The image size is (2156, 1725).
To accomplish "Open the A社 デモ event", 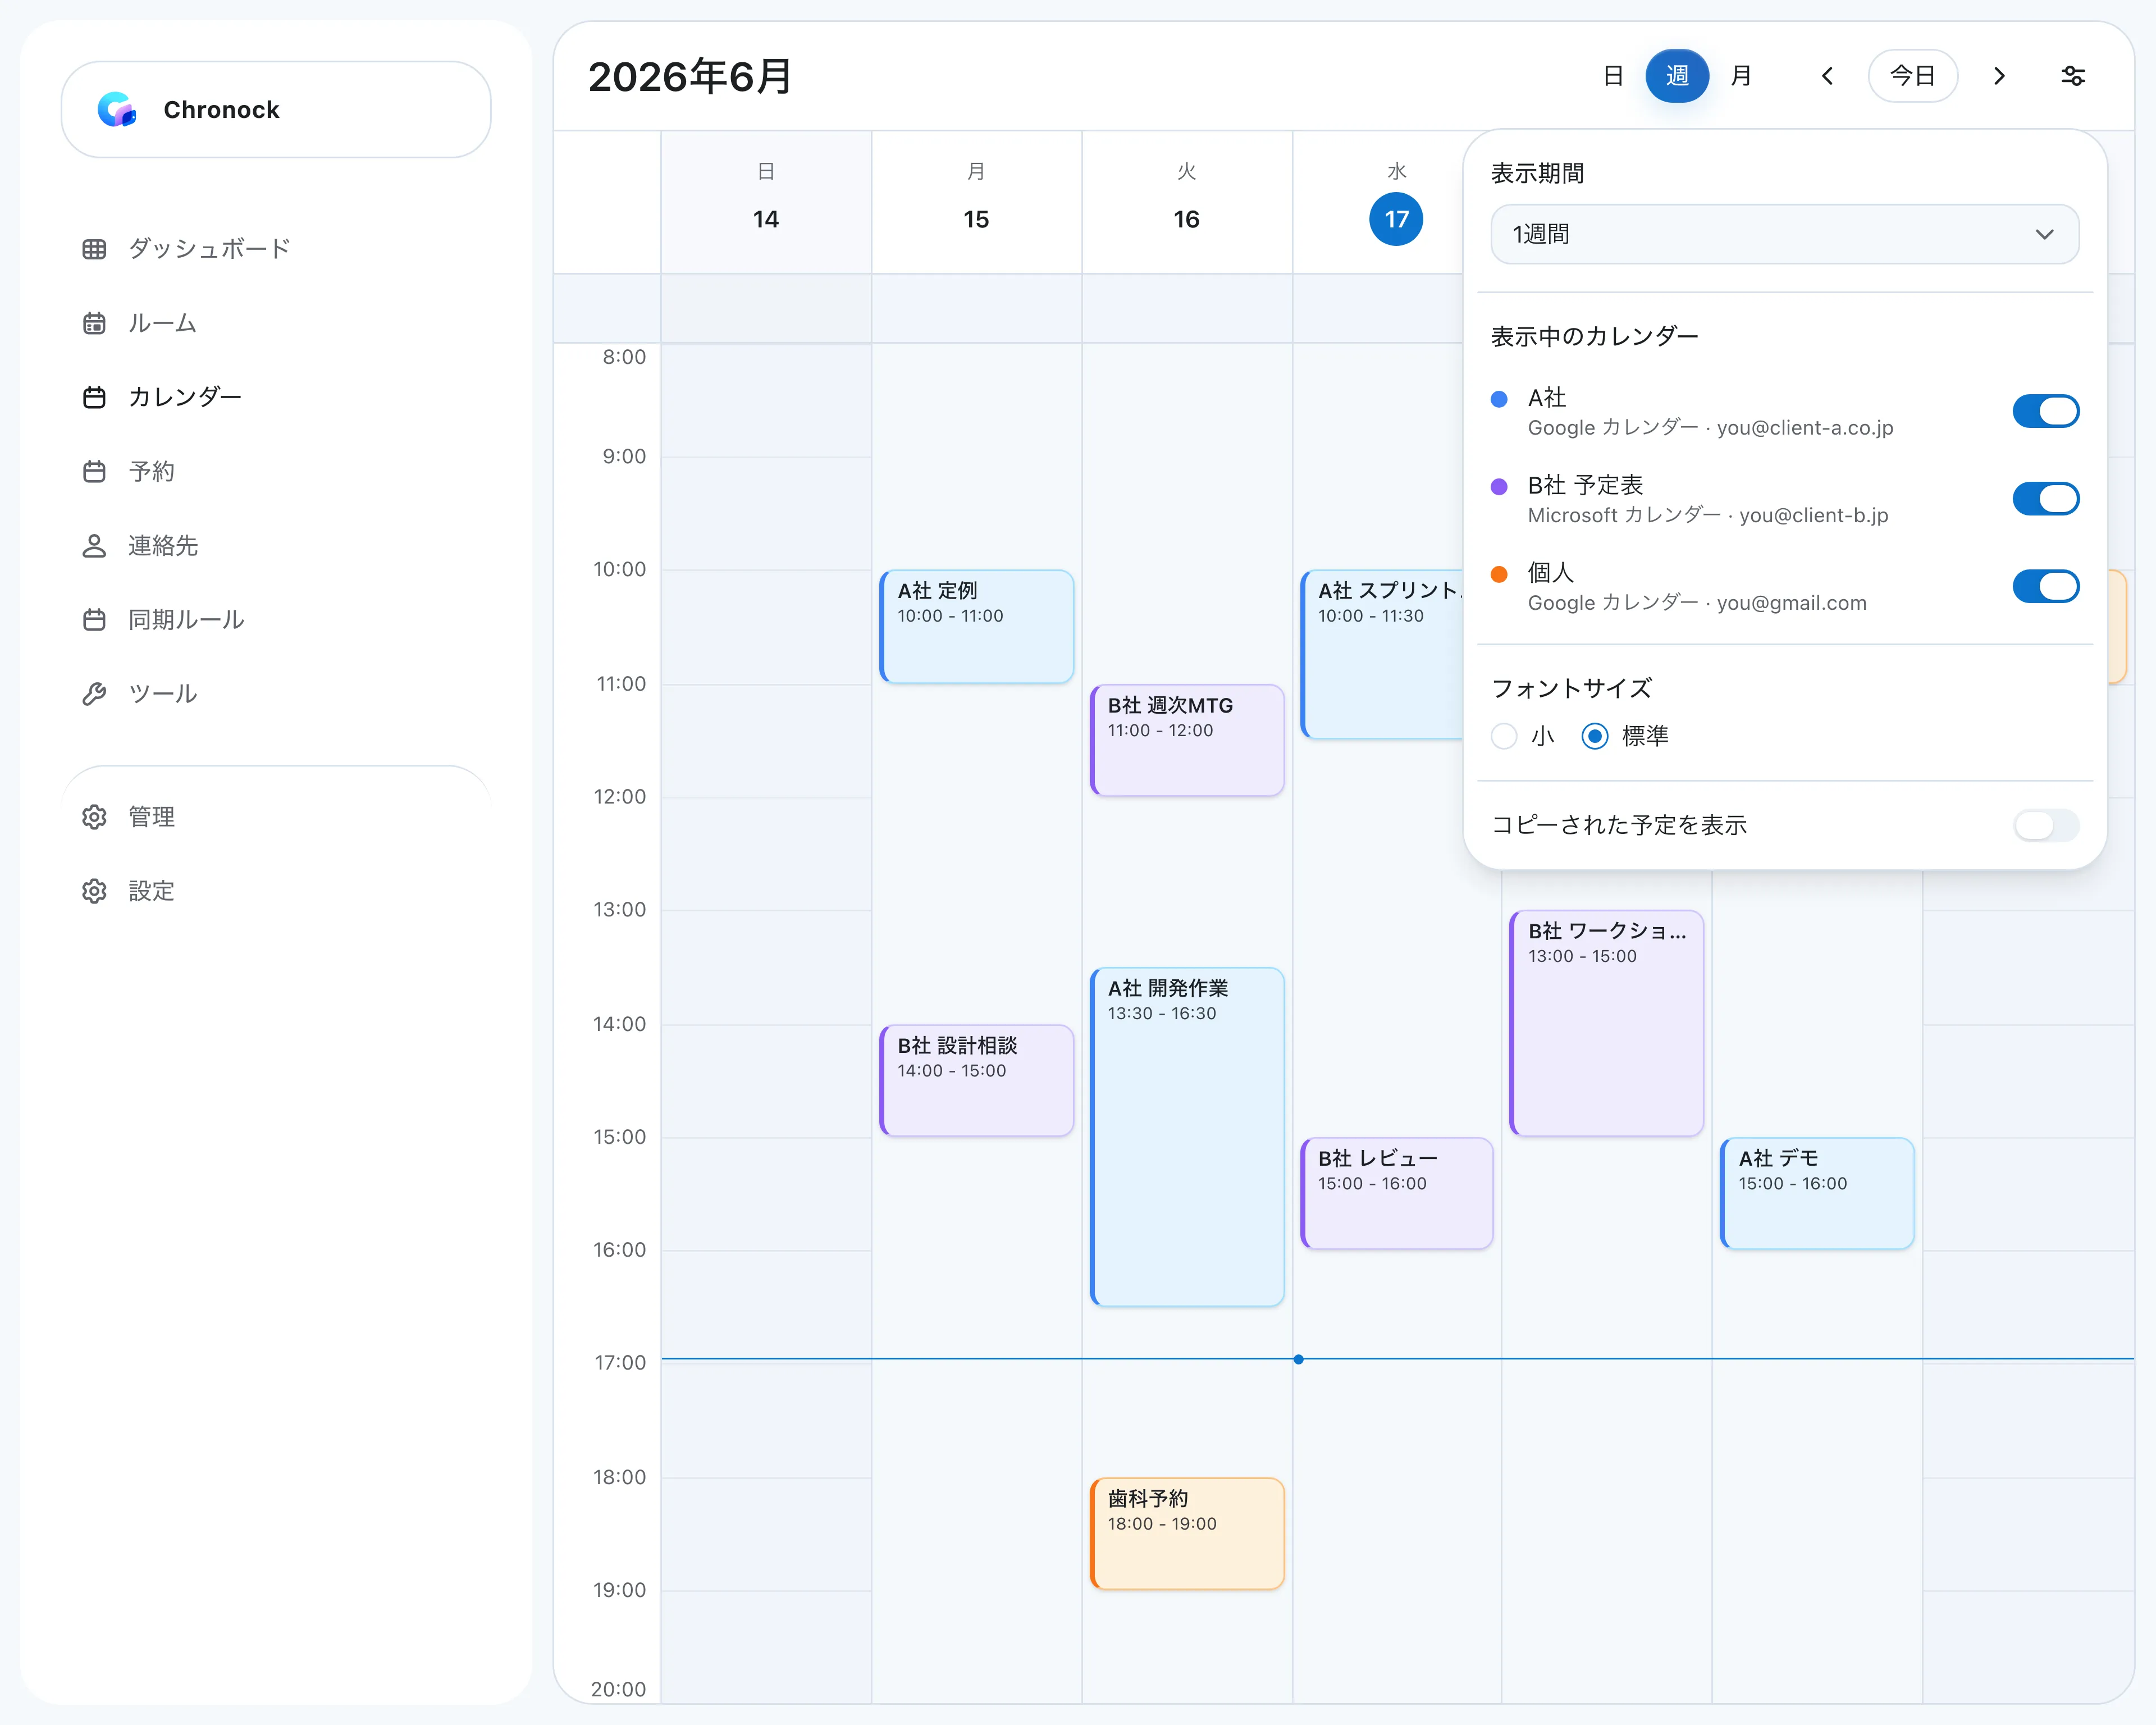I will click(x=1817, y=1194).
